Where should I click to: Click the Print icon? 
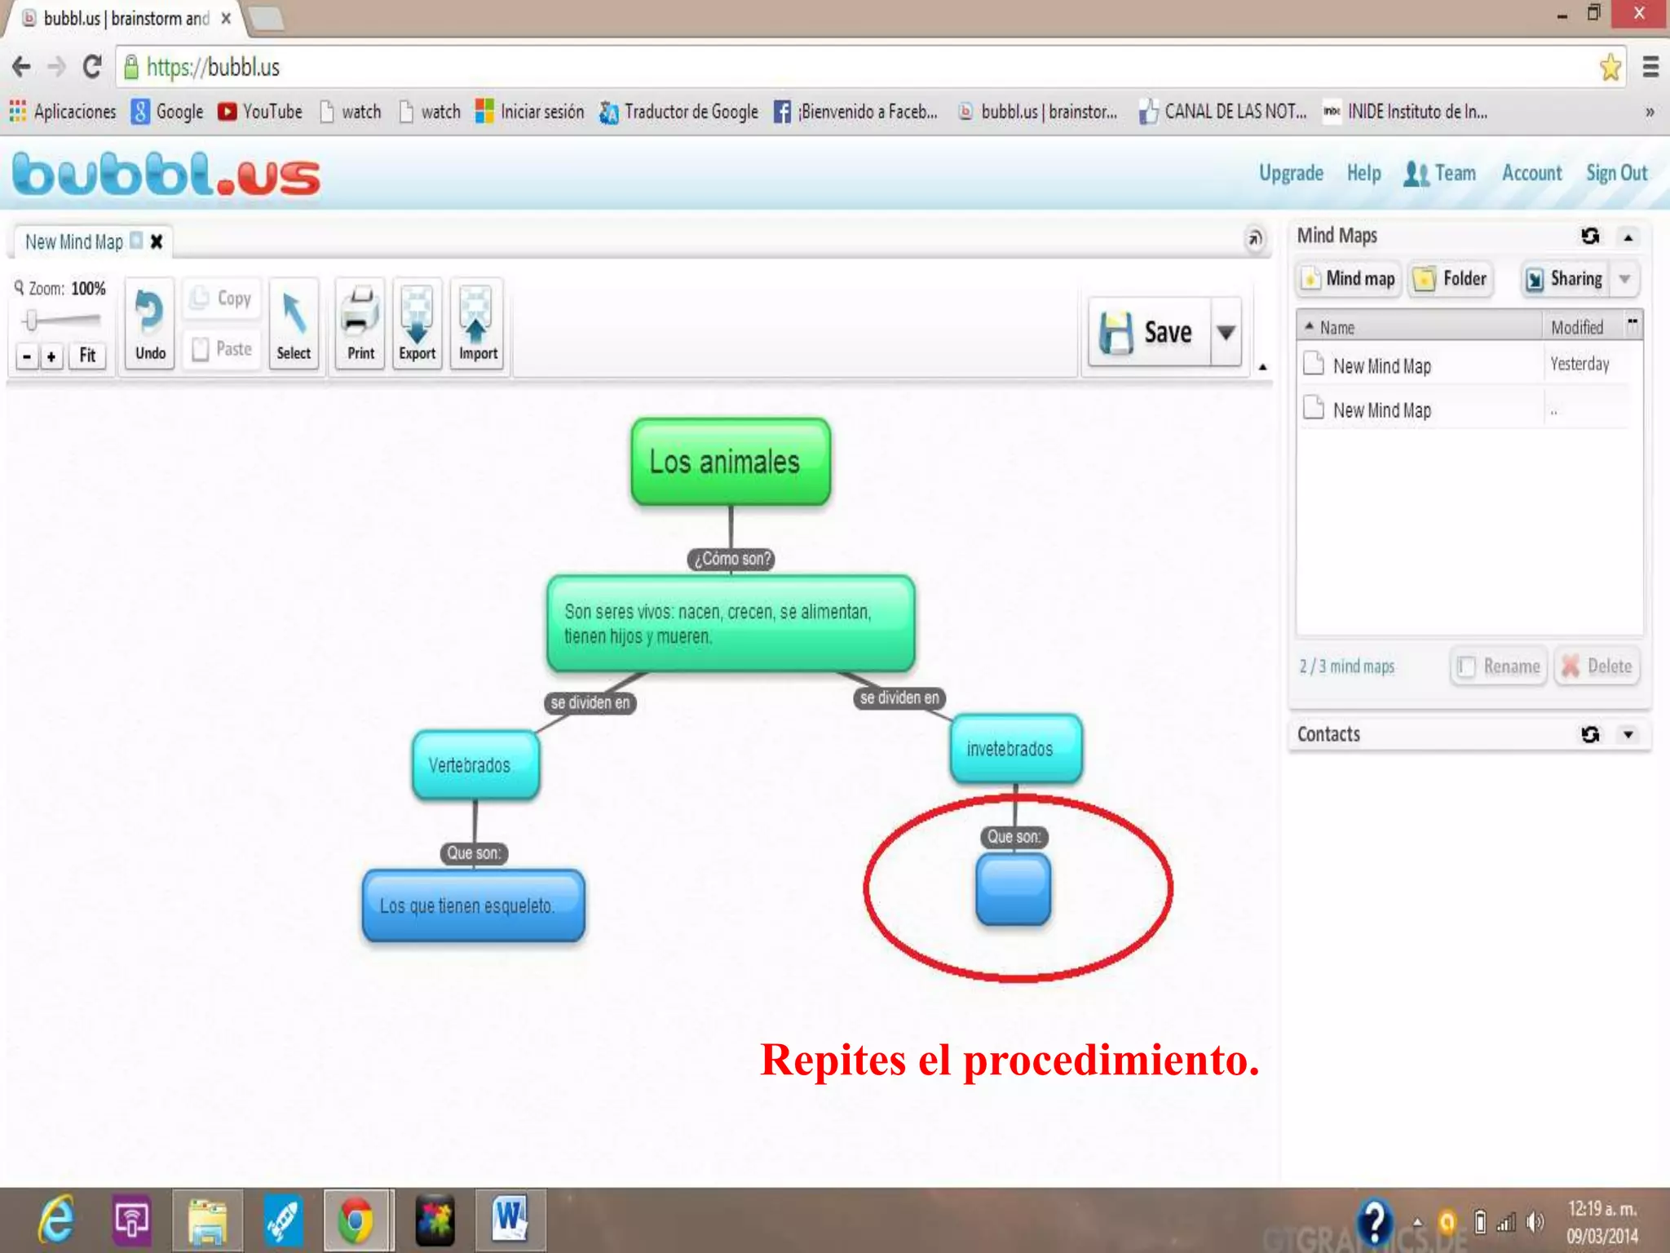(x=360, y=324)
